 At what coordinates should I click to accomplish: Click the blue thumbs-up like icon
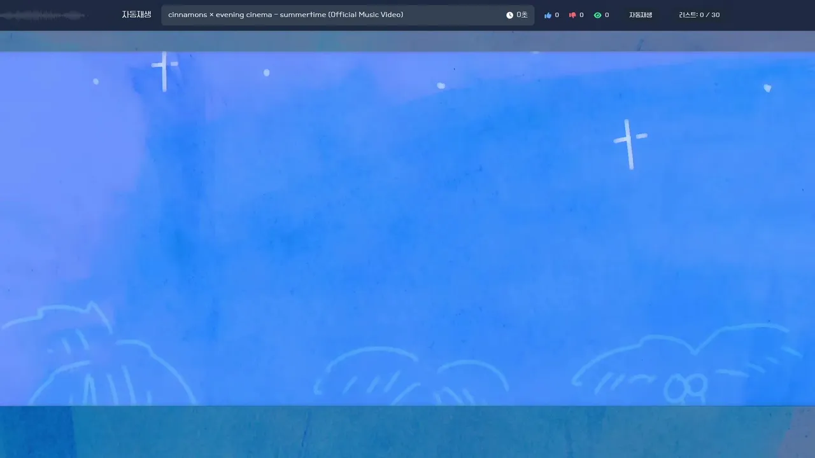pos(548,15)
